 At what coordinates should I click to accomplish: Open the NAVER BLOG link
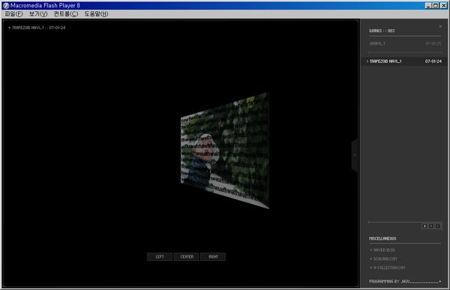coord(382,250)
